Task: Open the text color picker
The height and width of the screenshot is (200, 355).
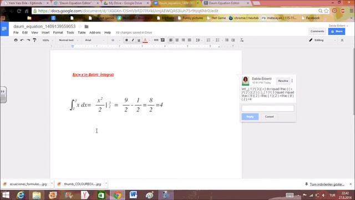Action: pos(145,40)
